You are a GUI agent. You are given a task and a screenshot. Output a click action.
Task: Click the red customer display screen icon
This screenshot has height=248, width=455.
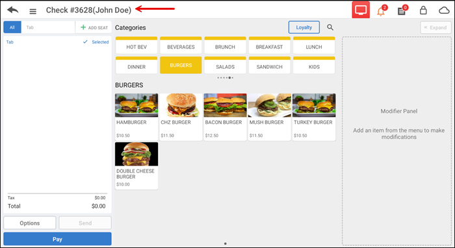point(361,10)
